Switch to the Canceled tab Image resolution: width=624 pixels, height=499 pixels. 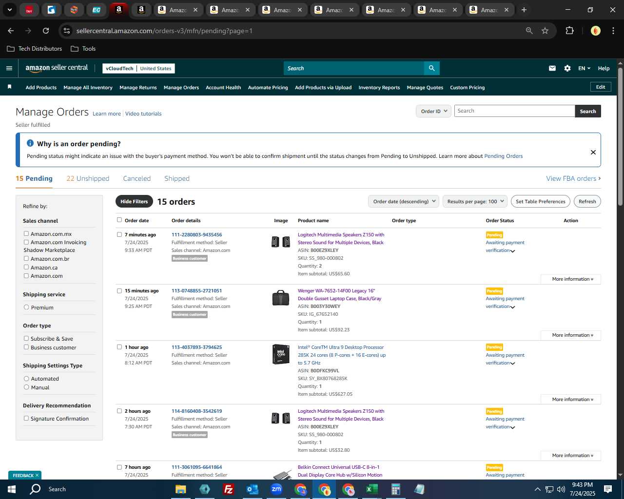coord(137,178)
